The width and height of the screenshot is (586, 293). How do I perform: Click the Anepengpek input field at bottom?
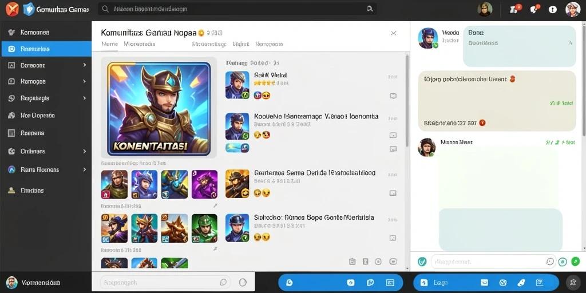click(164, 282)
